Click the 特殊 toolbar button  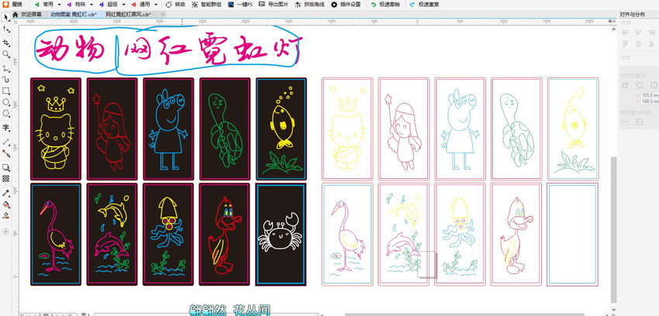pyautogui.click(x=76, y=4)
